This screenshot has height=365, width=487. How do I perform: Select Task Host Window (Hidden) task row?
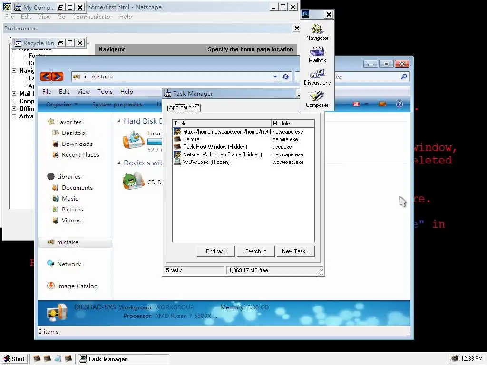(x=243, y=147)
